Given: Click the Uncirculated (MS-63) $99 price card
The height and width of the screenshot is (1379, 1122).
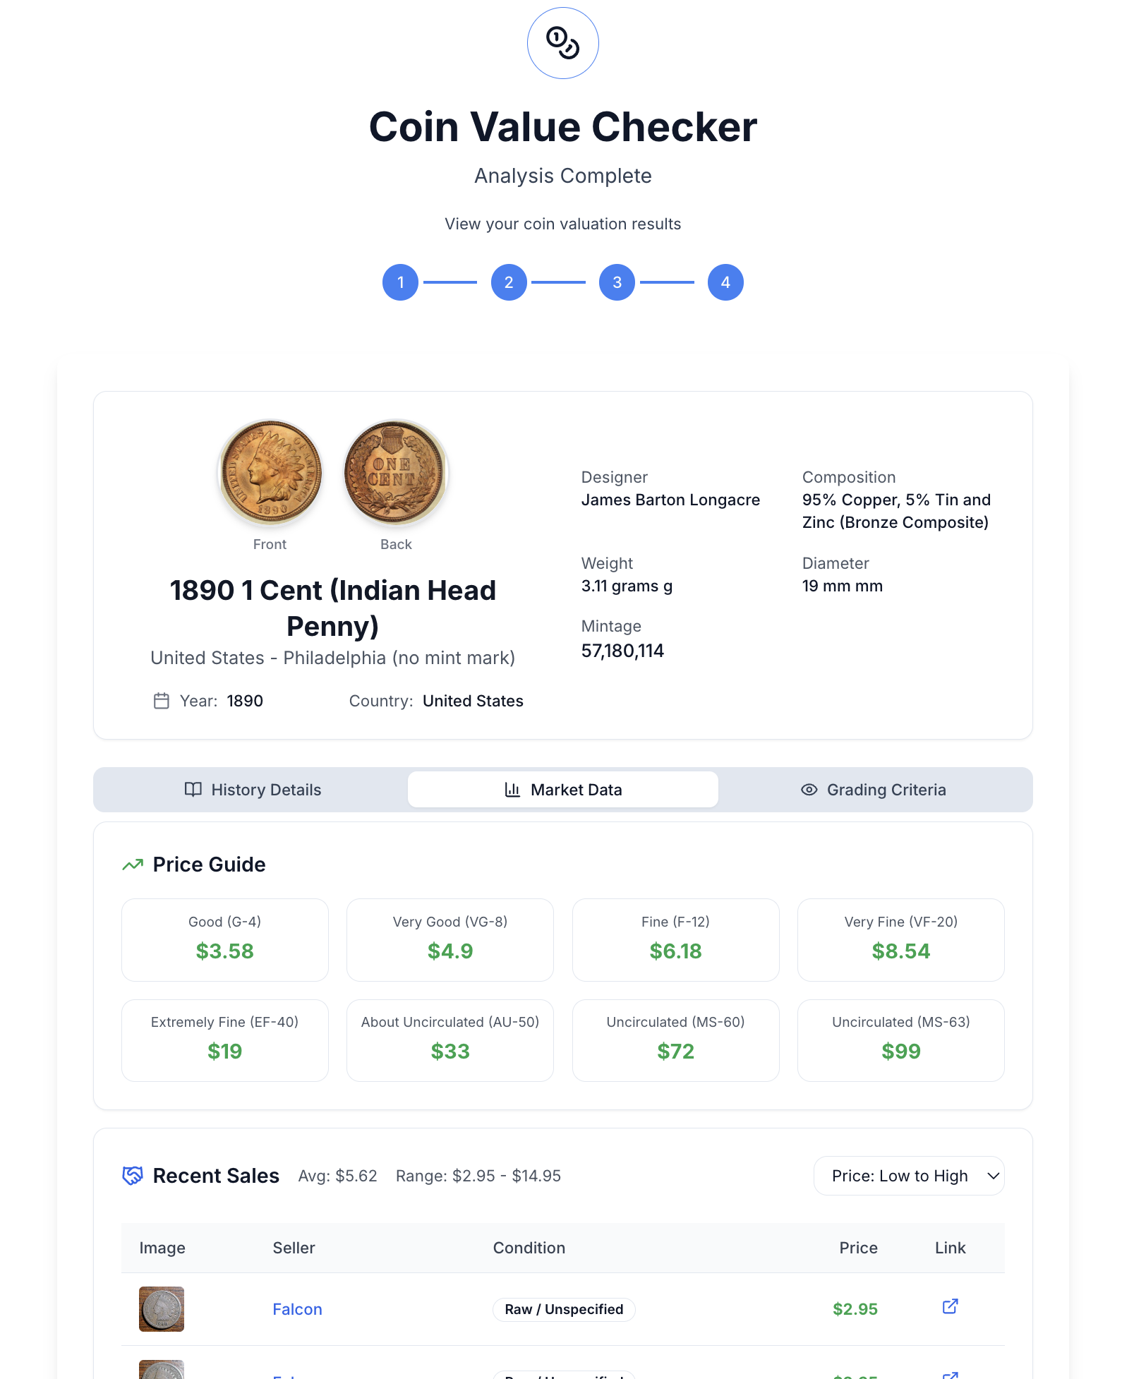Looking at the screenshot, I should pos(901,1040).
